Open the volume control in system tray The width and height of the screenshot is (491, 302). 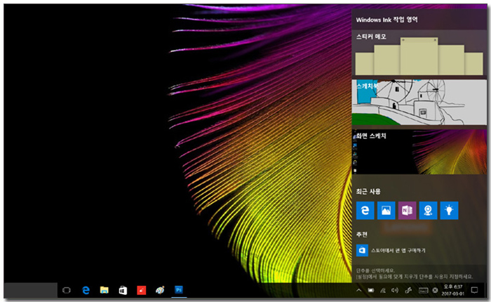click(x=395, y=290)
